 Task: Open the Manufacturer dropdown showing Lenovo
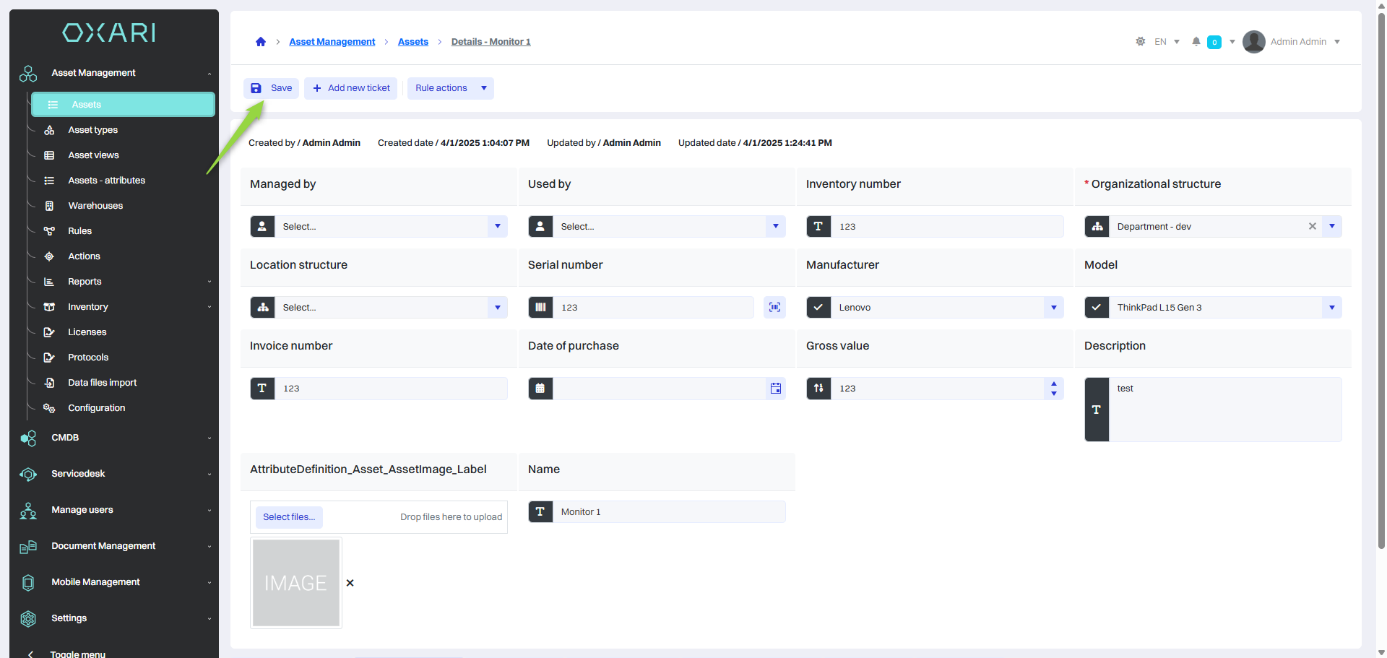click(x=1053, y=308)
